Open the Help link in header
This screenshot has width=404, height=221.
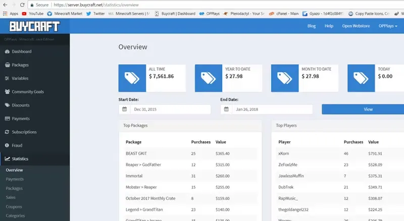329,26
